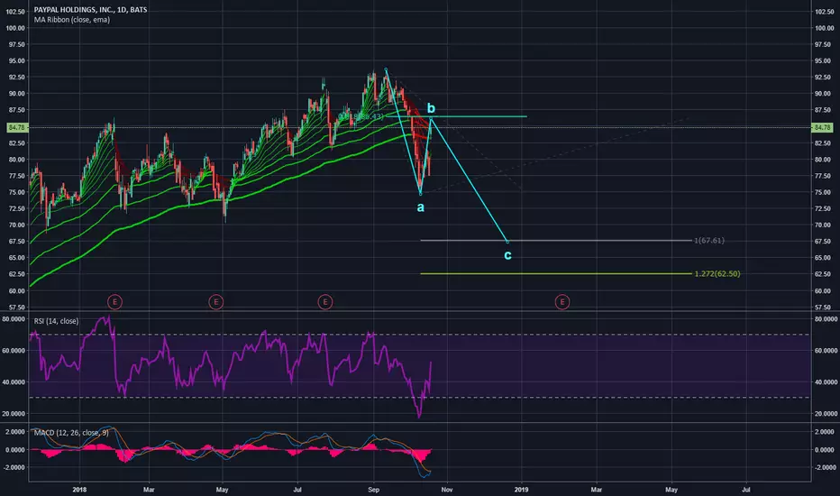The width and height of the screenshot is (840, 496).
Task: Click -2.0000 on the right MACD scale
Action: pyautogui.click(x=826, y=467)
